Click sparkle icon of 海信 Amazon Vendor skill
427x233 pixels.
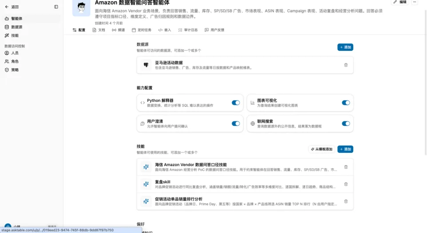pyautogui.click(x=146, y=167)
